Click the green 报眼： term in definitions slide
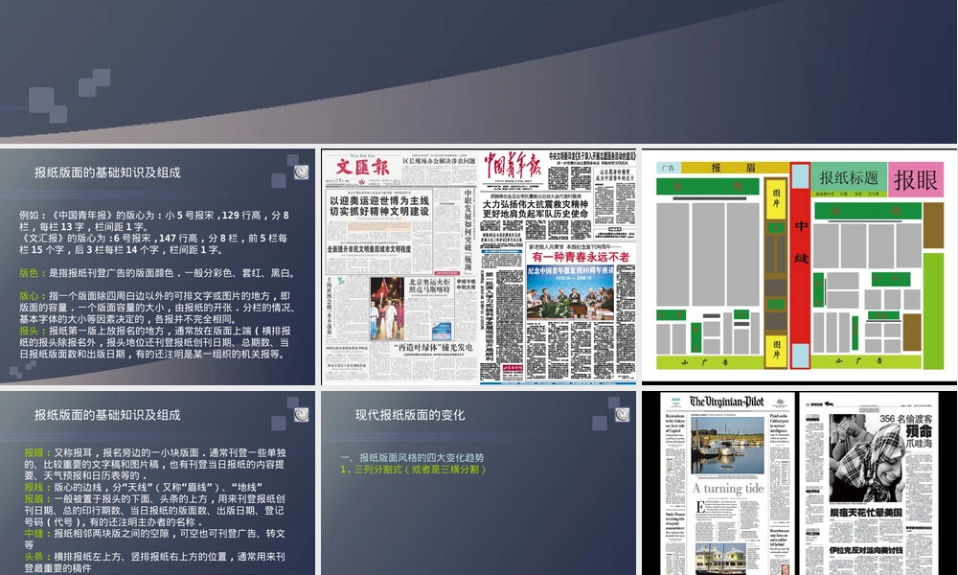The image size is (958, 575). (39, 452)
